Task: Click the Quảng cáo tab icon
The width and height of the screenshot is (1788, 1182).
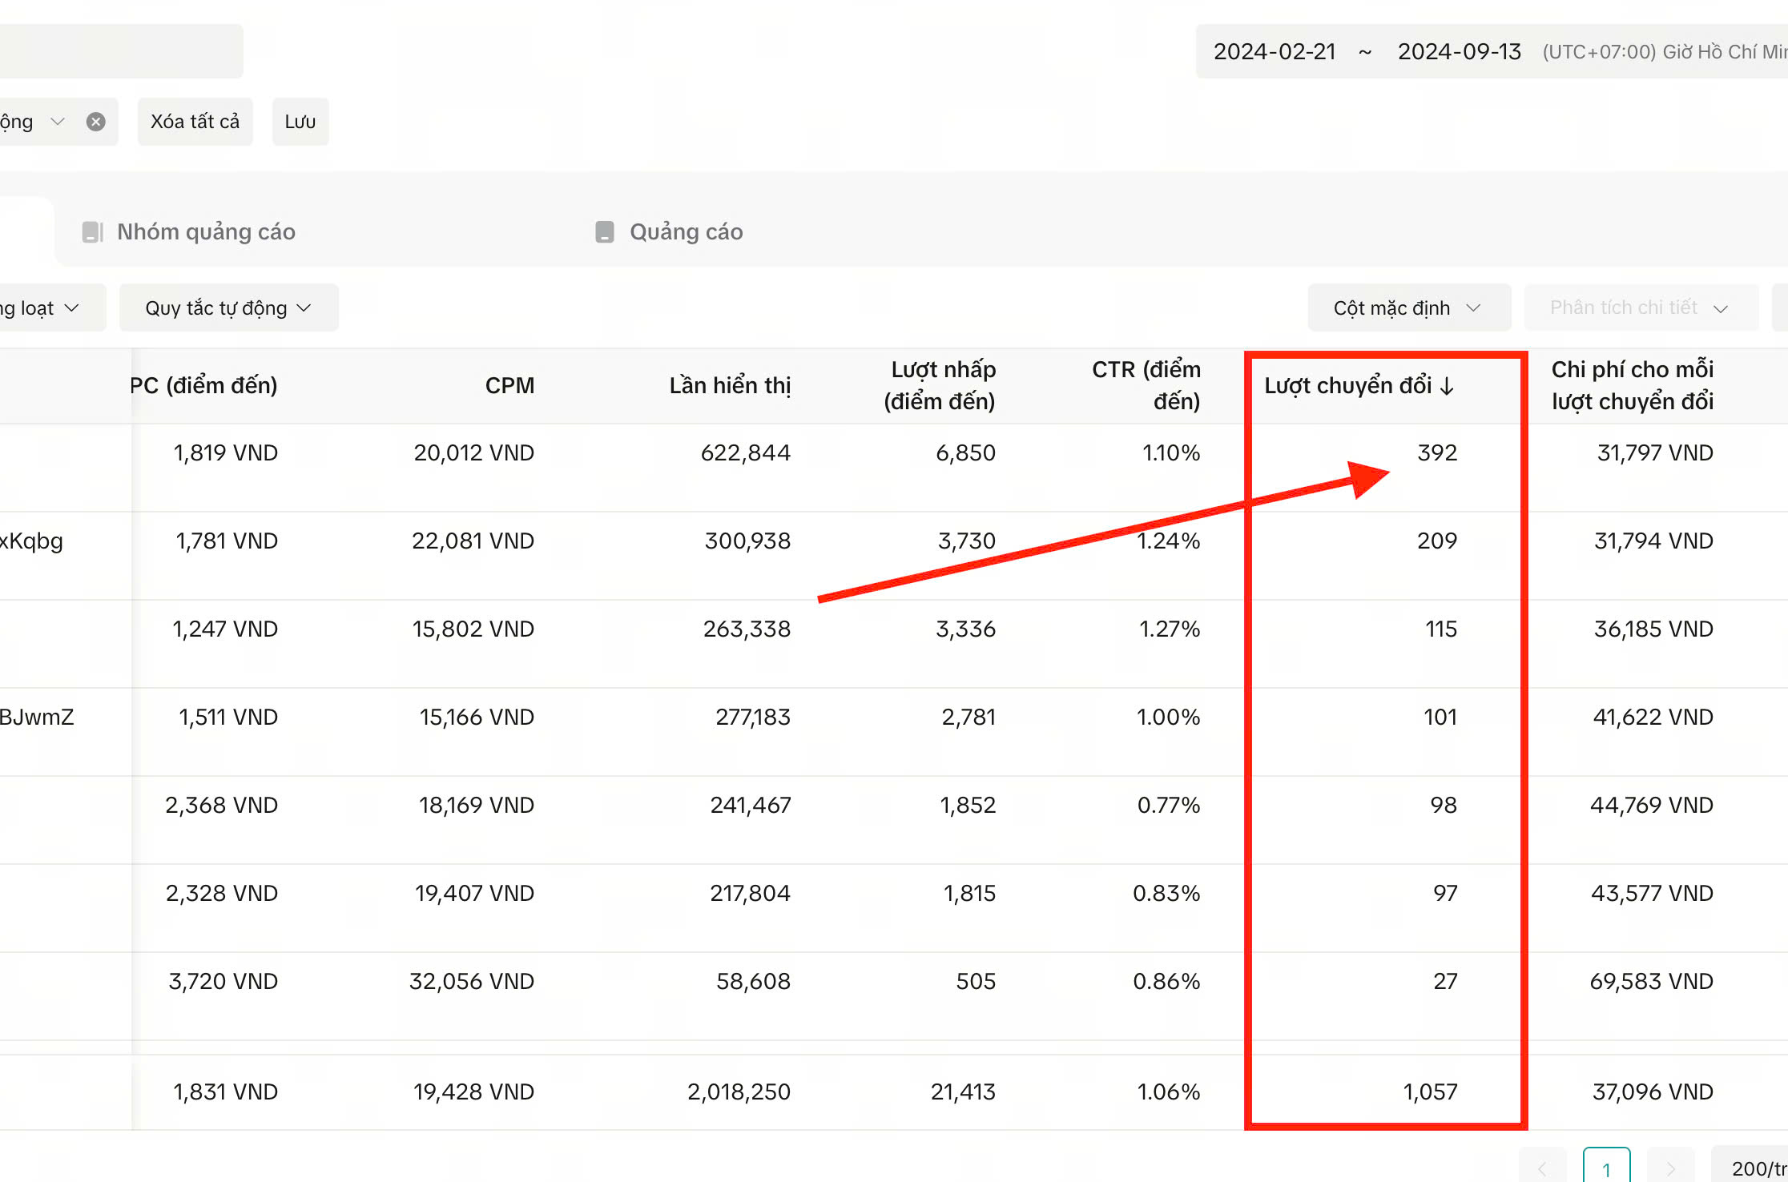Action: click(x=605, y=232)
